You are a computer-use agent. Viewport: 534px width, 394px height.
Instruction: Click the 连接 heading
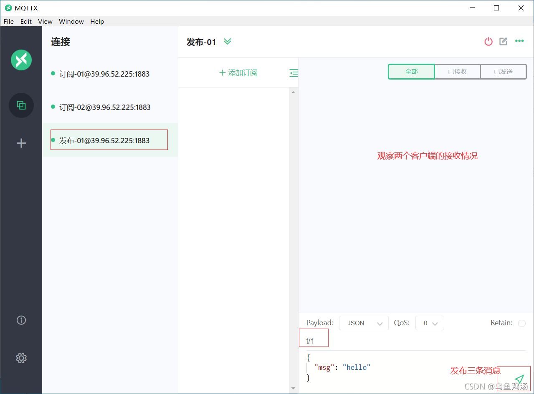(61, 42)
